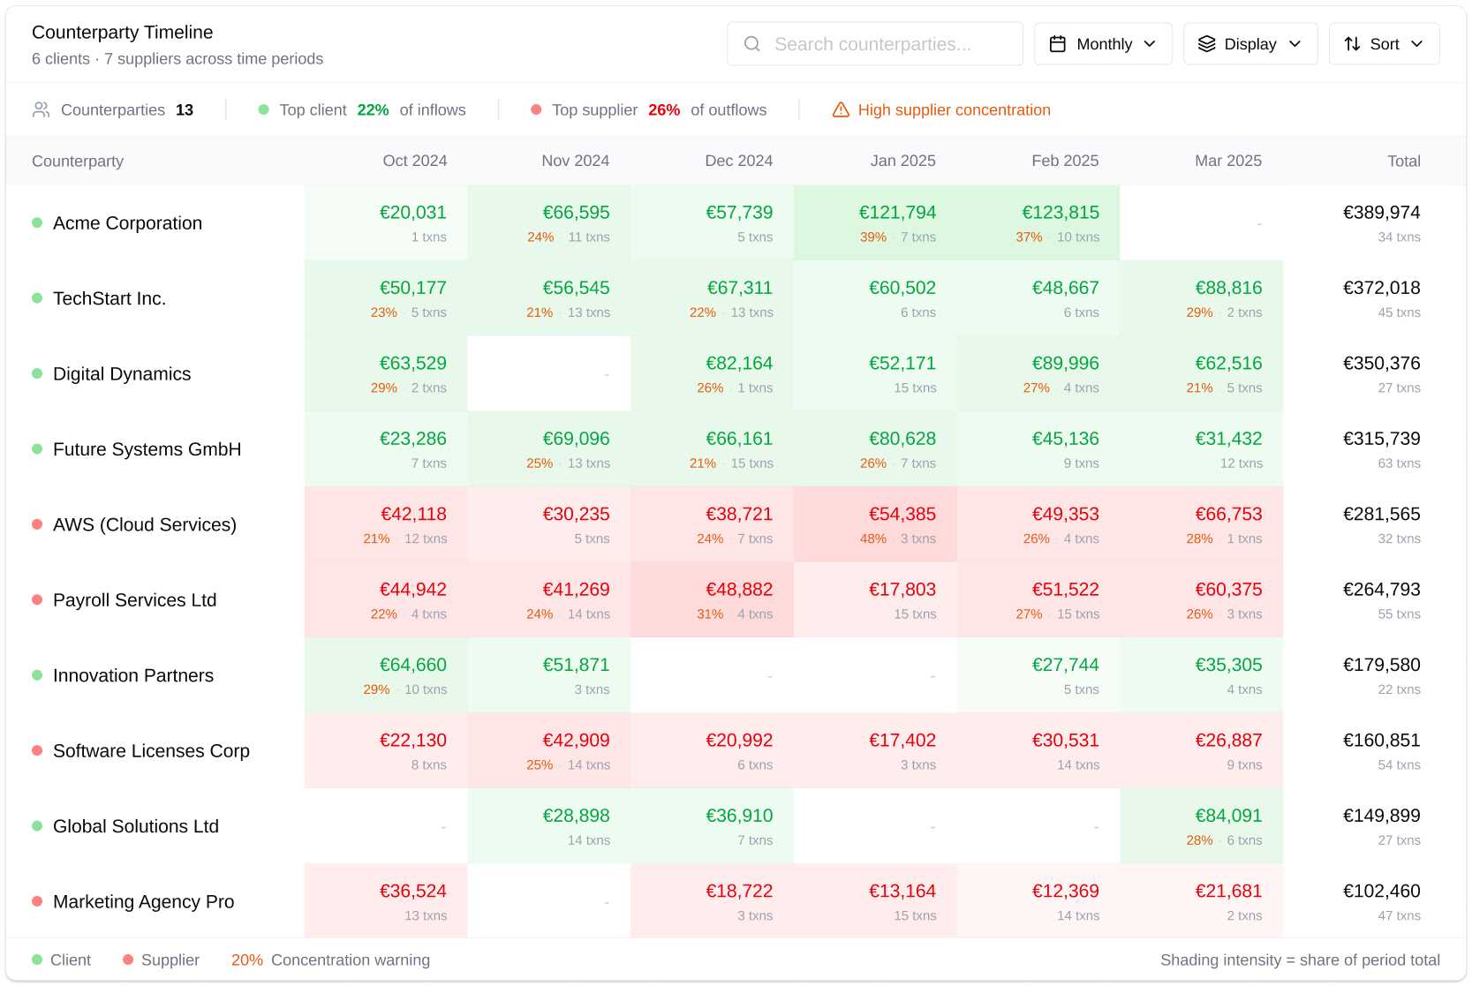Click Future Systems cell €80,628
The height and width of the screenshot is (986, 1472).
click(875, 449)
